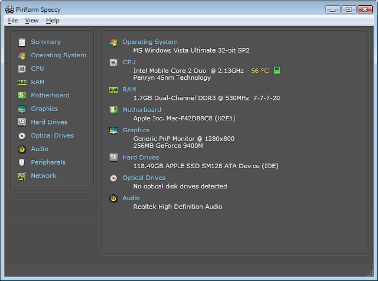
Task: View Optical Drives section from sidebar
Action: tap(53, 136)
